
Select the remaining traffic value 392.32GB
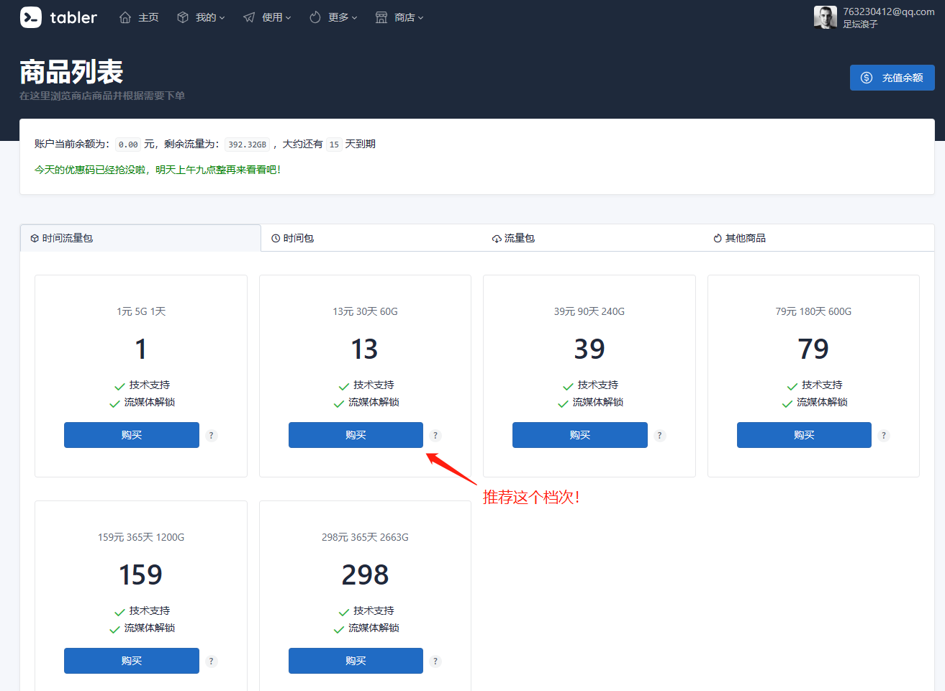(x=247, y=145)
